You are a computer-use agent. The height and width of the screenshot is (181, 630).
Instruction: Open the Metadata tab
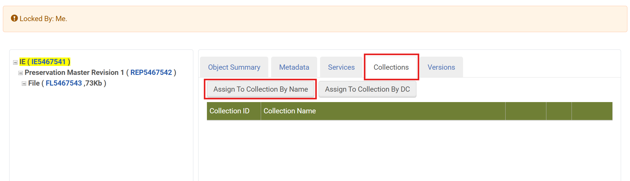pos(294,67)
